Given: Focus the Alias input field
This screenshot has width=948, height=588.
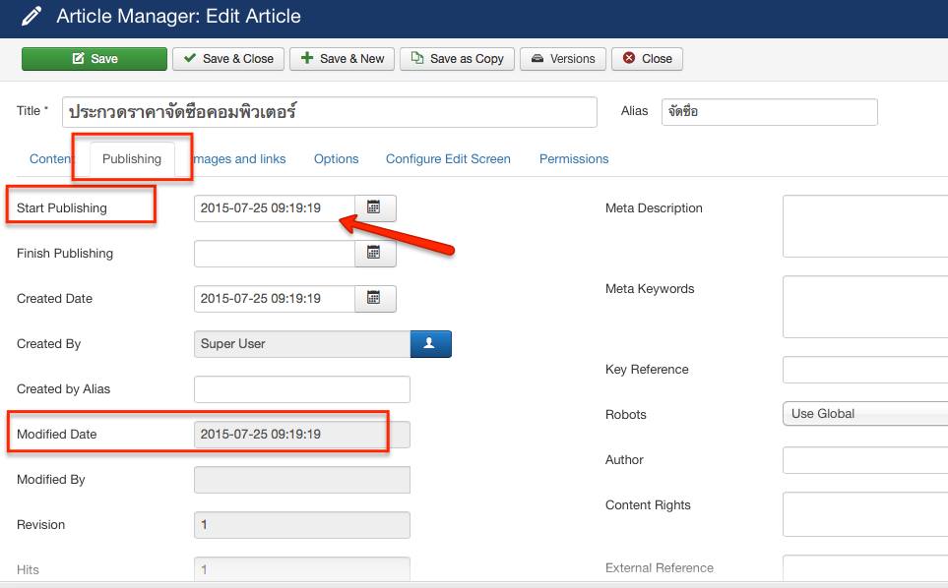Looking at the screenshot, I should point(769,112).
